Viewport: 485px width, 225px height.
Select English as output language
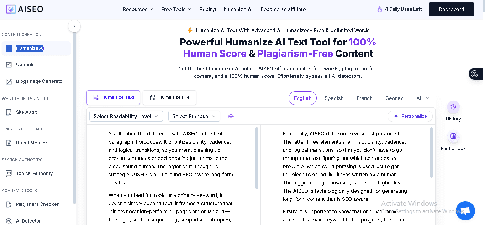[x=302, y=98]
